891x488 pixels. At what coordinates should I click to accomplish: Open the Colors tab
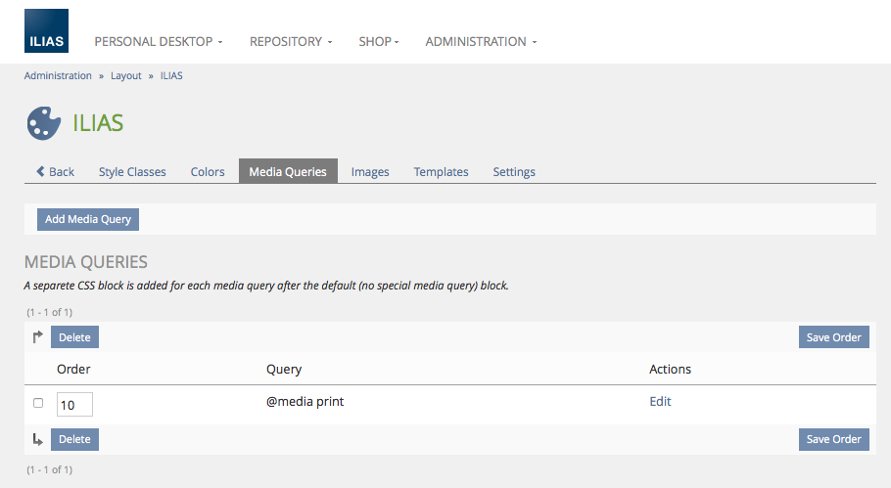(x=208, y=172)
